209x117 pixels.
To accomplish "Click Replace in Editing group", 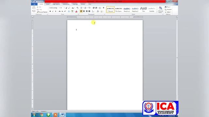I will 168,9.
